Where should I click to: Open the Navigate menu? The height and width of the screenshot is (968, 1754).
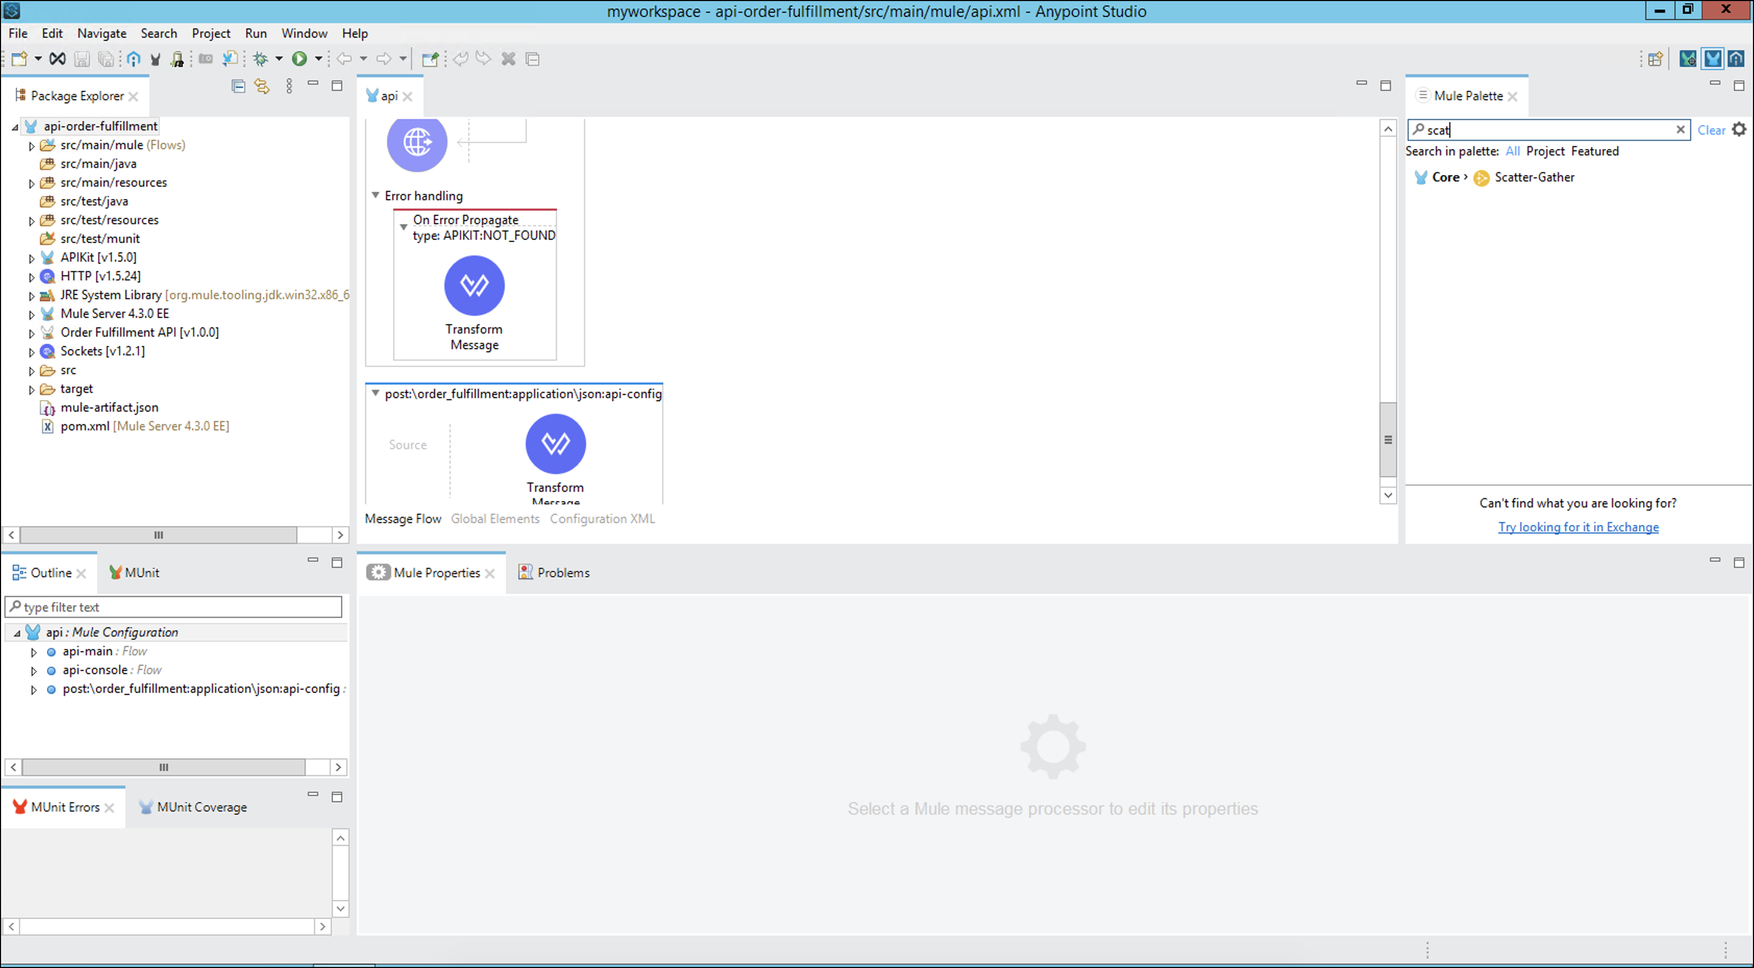coord(102,33)
